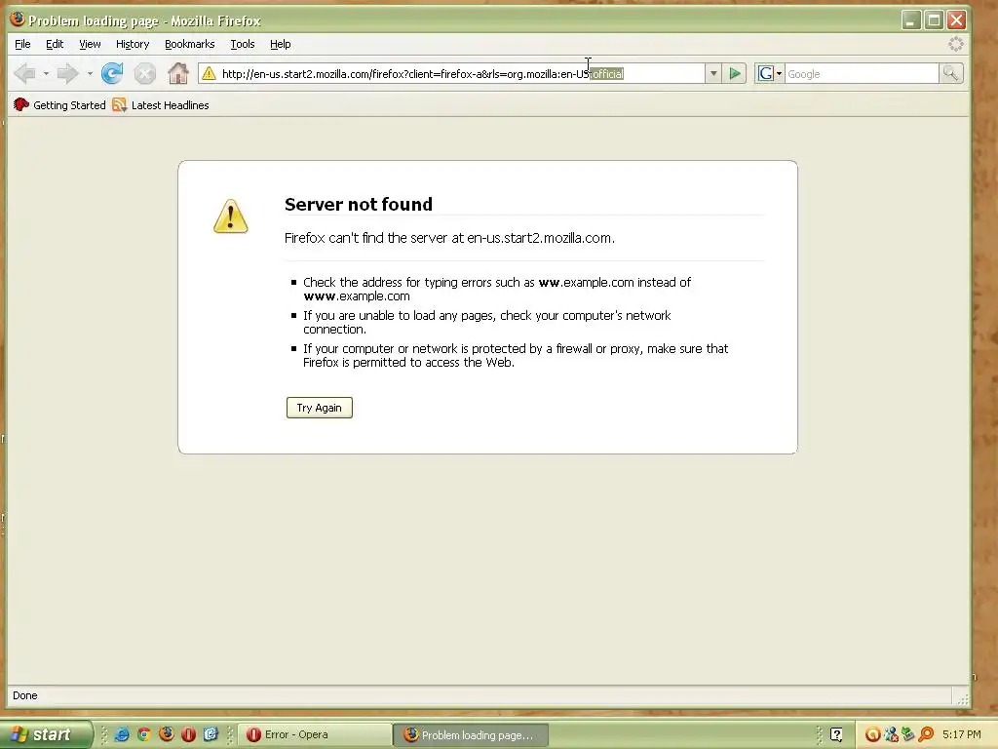Viewport: 998px width, 749px height.
Task: Reload the current page
Action: (113, 74)
